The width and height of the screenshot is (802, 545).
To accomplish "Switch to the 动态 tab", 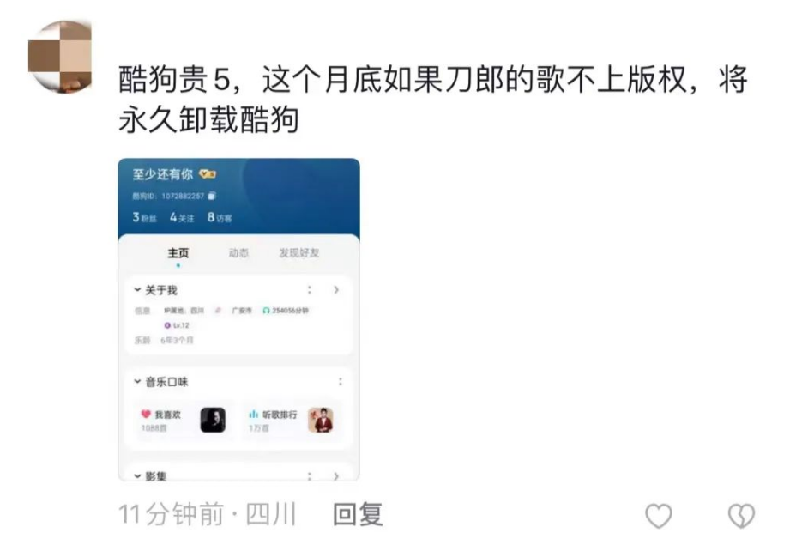I will click(238, 253).
